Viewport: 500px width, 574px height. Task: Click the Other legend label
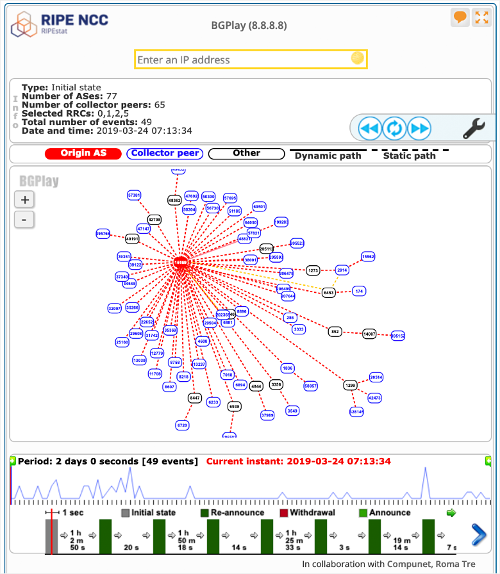coord(247,154)
